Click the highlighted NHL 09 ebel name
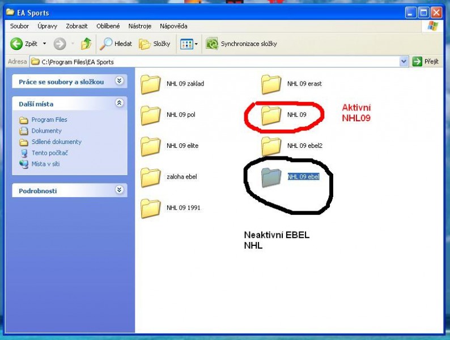The image size is (450, 340). (x=303, y=177)
